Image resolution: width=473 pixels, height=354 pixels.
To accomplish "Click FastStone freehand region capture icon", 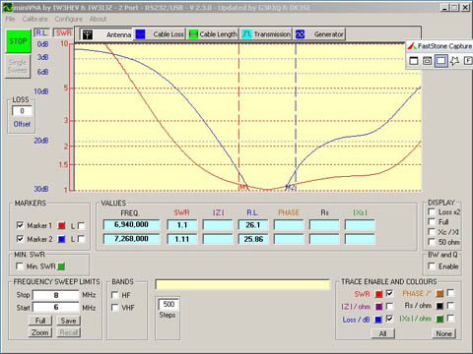I will click(454, 61).
